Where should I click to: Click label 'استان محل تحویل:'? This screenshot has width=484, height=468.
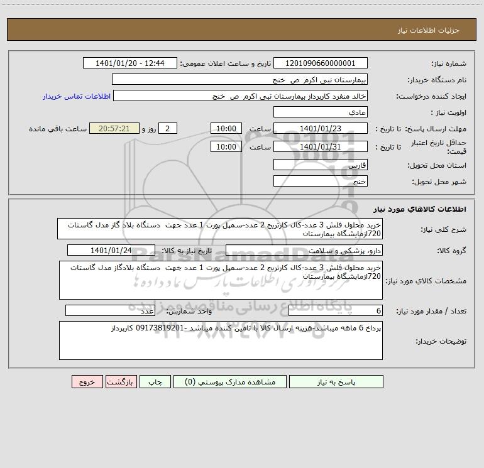pos(437,166)
